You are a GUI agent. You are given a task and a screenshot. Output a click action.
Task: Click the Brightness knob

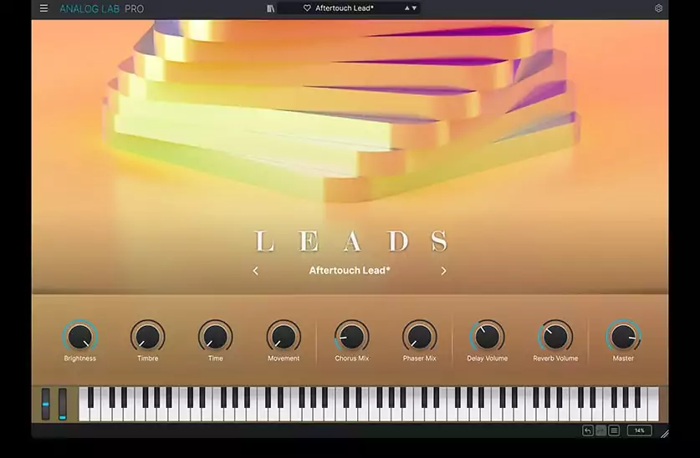coord(79,337)
